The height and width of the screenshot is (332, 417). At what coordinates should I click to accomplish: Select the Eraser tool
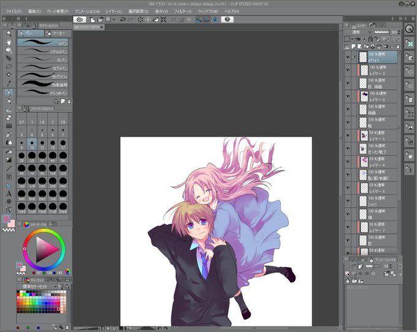pos(9,118)
